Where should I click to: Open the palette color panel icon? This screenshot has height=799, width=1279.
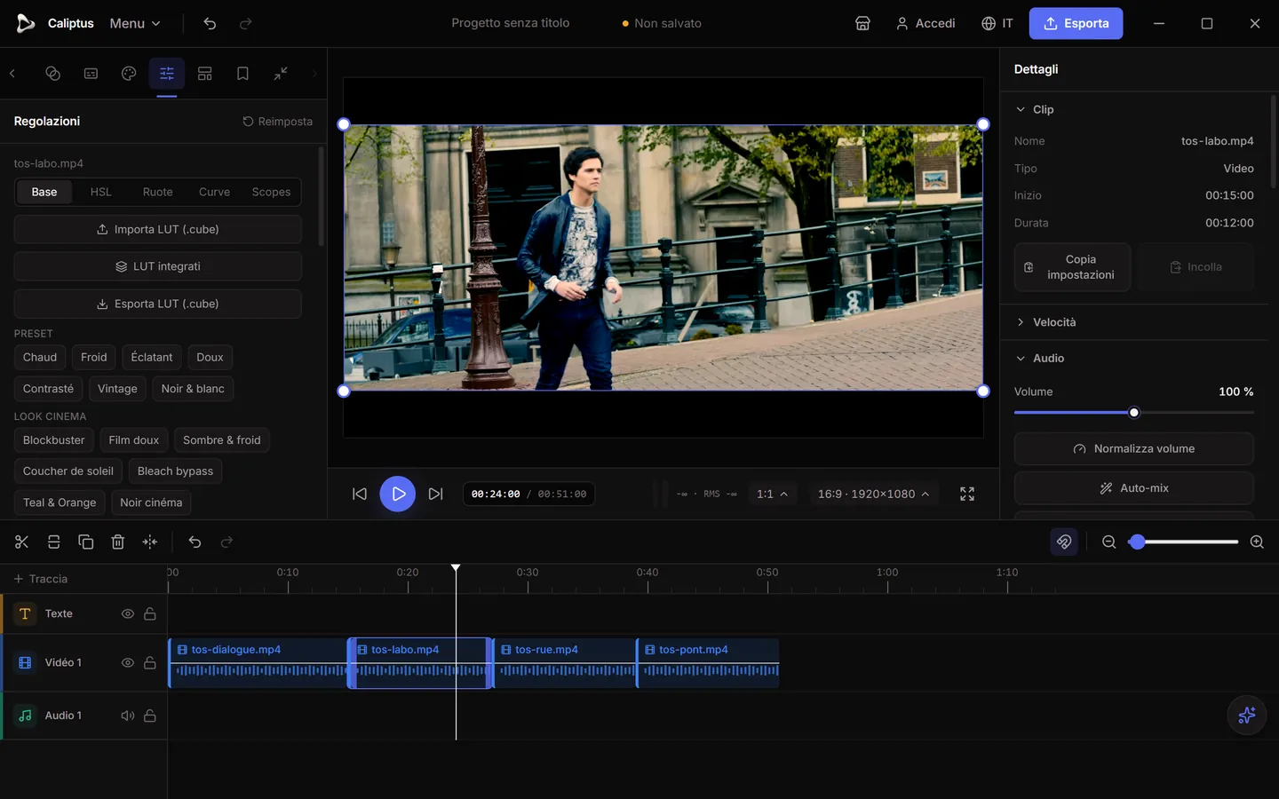(129, 74)
